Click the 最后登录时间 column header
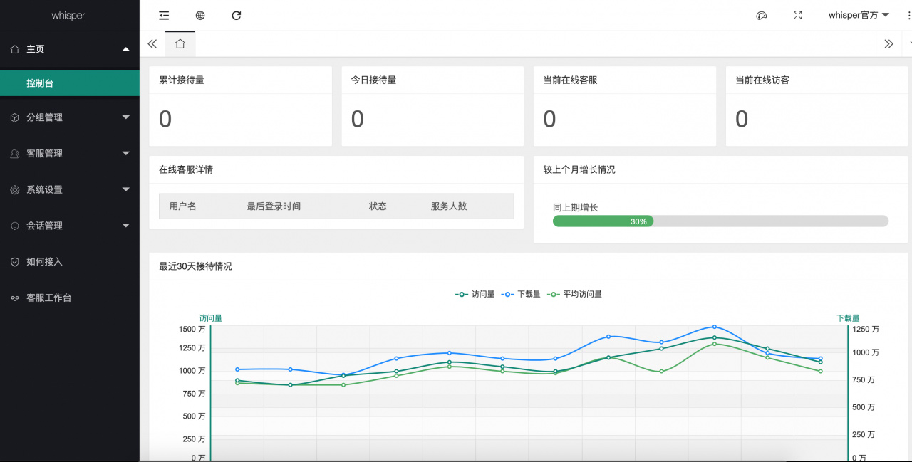 [274, 206]
